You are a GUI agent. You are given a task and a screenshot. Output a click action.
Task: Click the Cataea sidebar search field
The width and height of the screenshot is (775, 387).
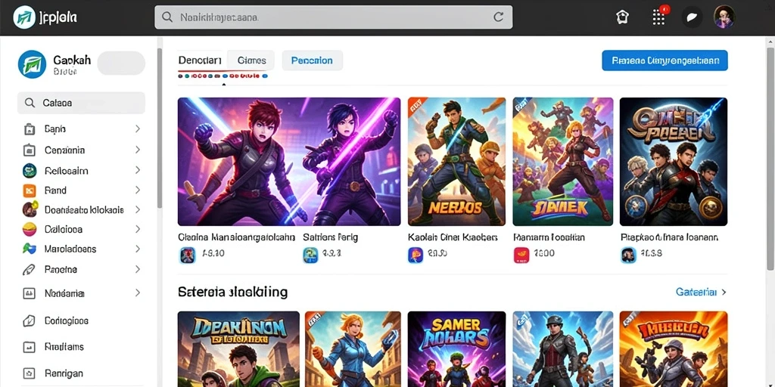click(x=81, y=103)
